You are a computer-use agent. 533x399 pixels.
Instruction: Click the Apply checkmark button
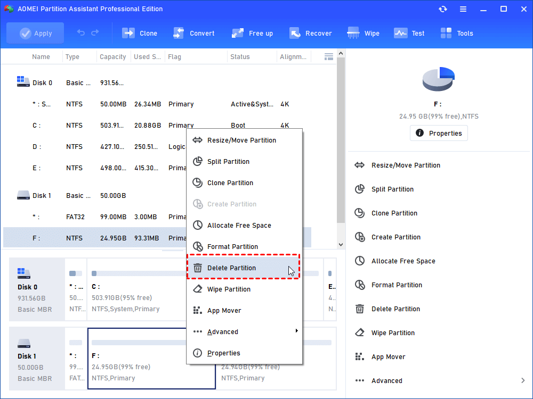click(x=35, y=33)
